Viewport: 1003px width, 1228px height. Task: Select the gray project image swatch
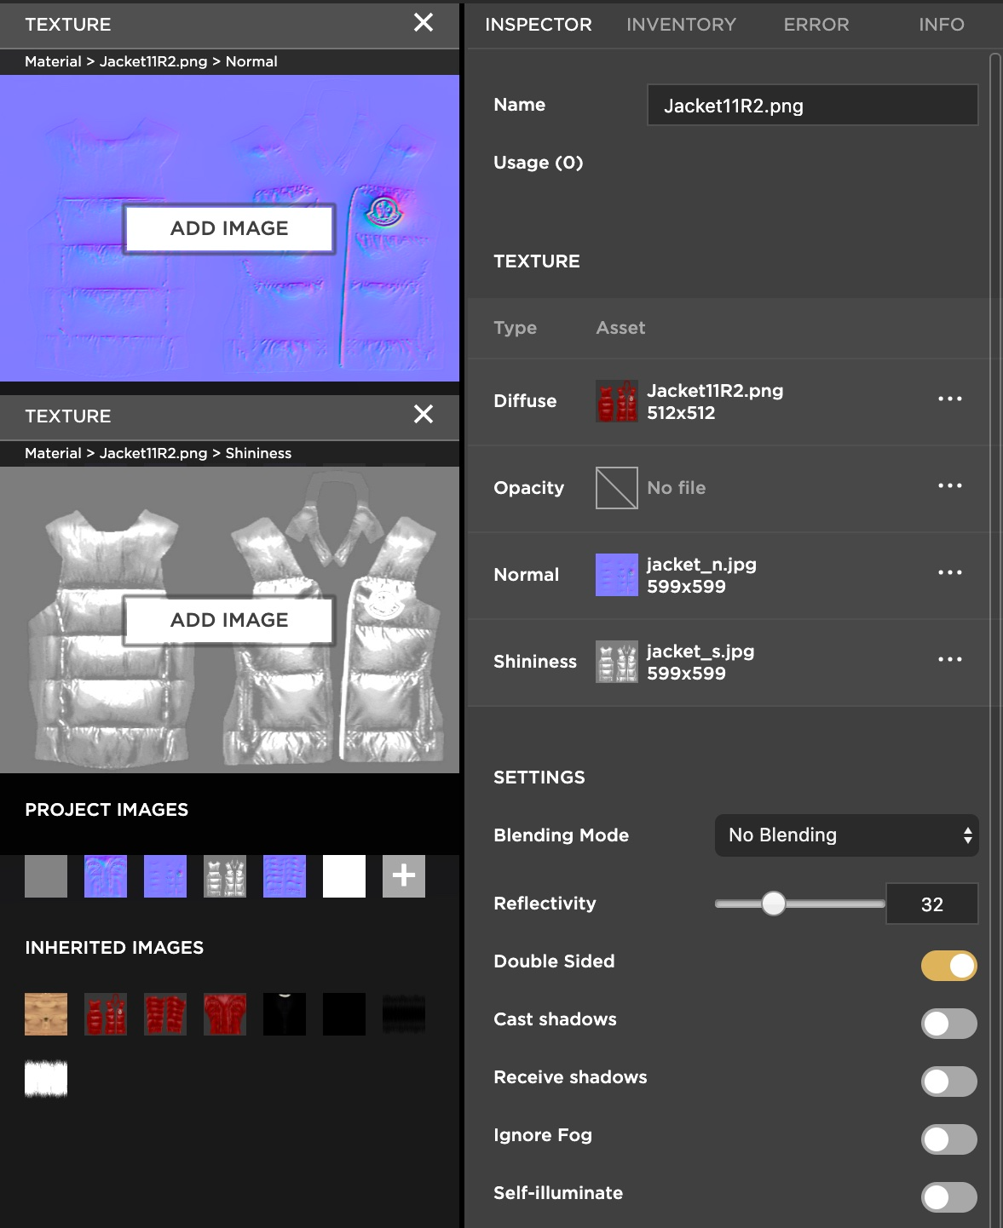tap(46, 876)
